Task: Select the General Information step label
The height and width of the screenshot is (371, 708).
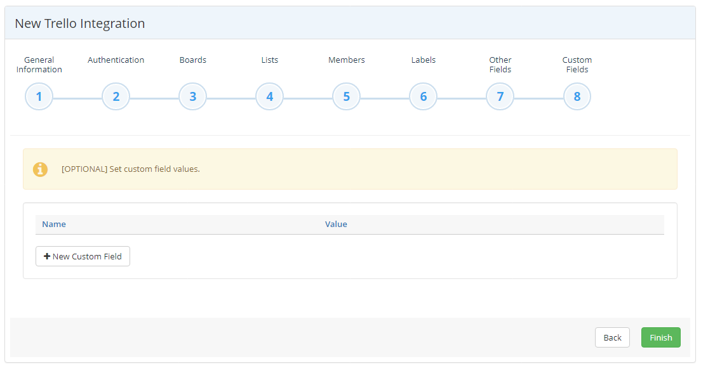Action: point(39,64)
